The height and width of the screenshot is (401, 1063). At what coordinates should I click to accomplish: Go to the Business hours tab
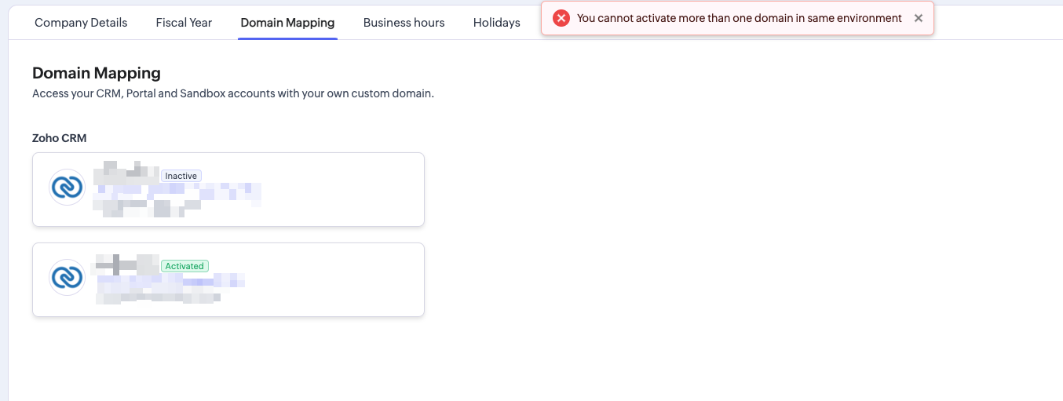click(404, 23)
